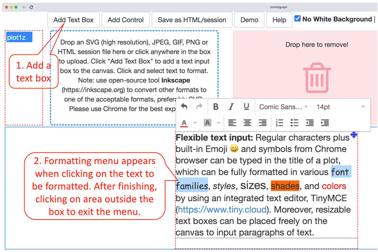378x252 pixels.
Task: Expand background color options arrow
Action: click(218, 123)
